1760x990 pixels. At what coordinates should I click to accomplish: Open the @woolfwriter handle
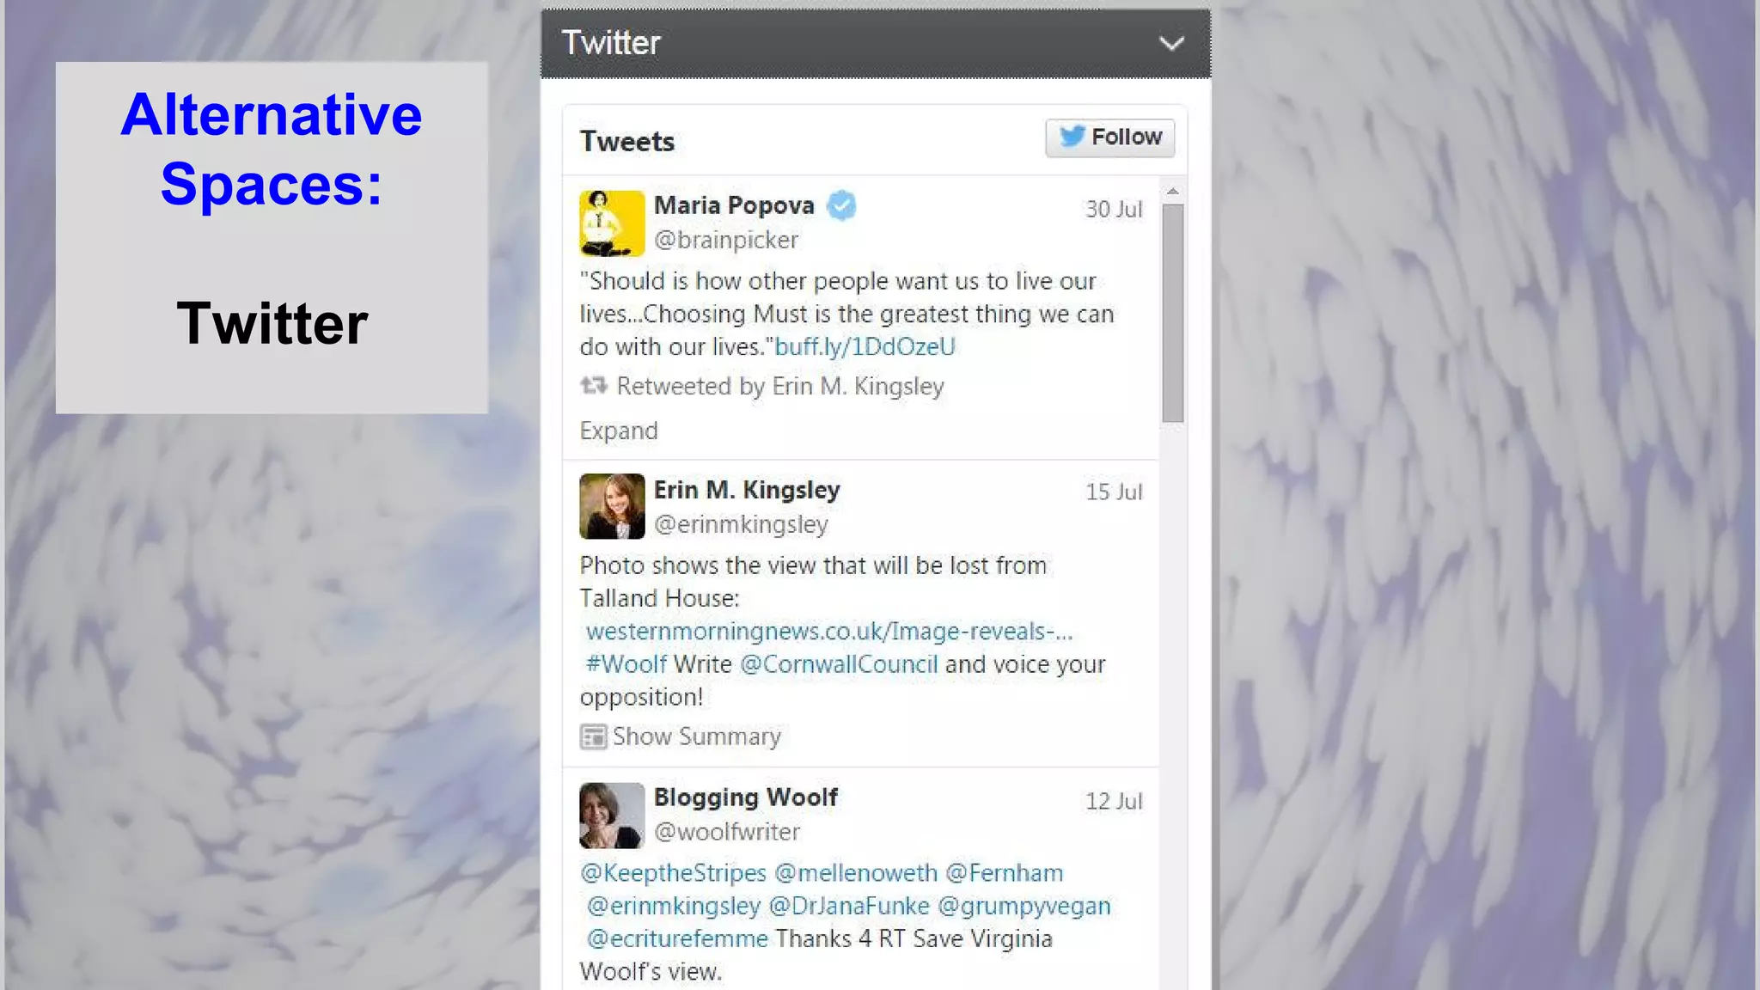click(727, 832)
